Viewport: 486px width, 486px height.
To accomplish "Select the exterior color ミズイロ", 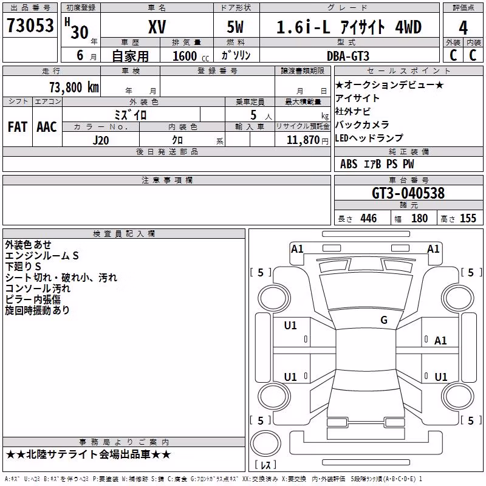I will (130, 115).
